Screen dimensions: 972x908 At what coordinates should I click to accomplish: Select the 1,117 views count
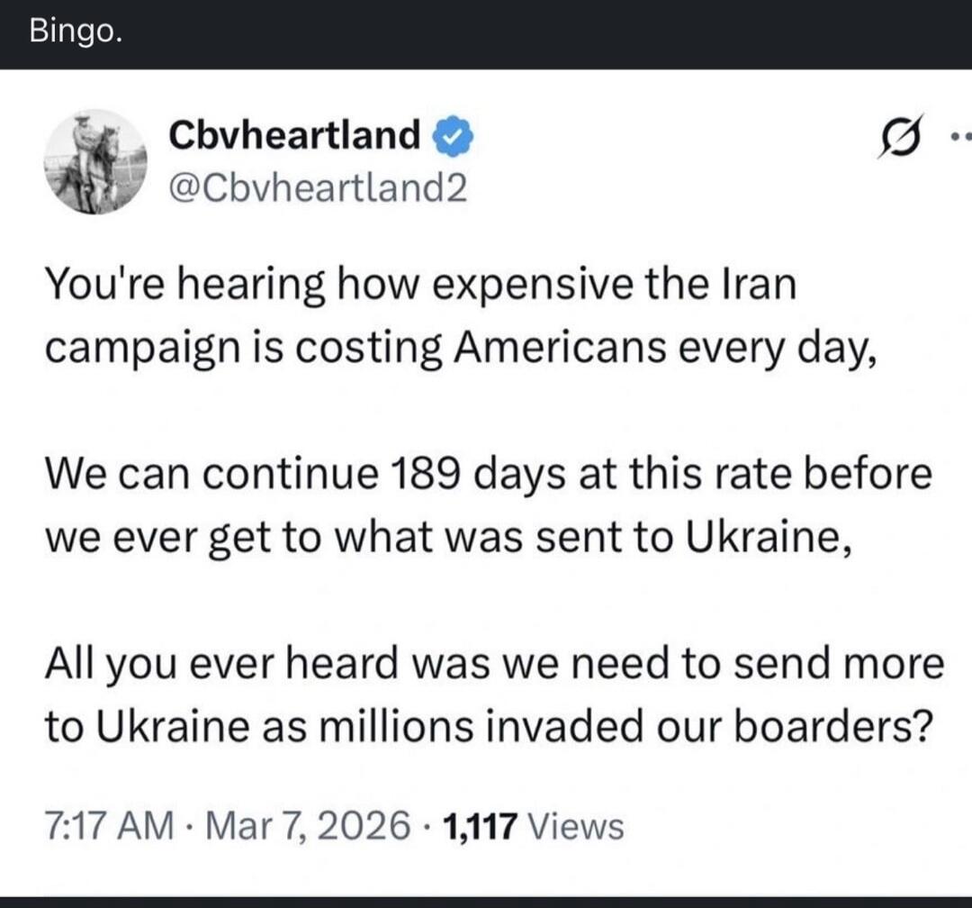[x=477, y=825]
